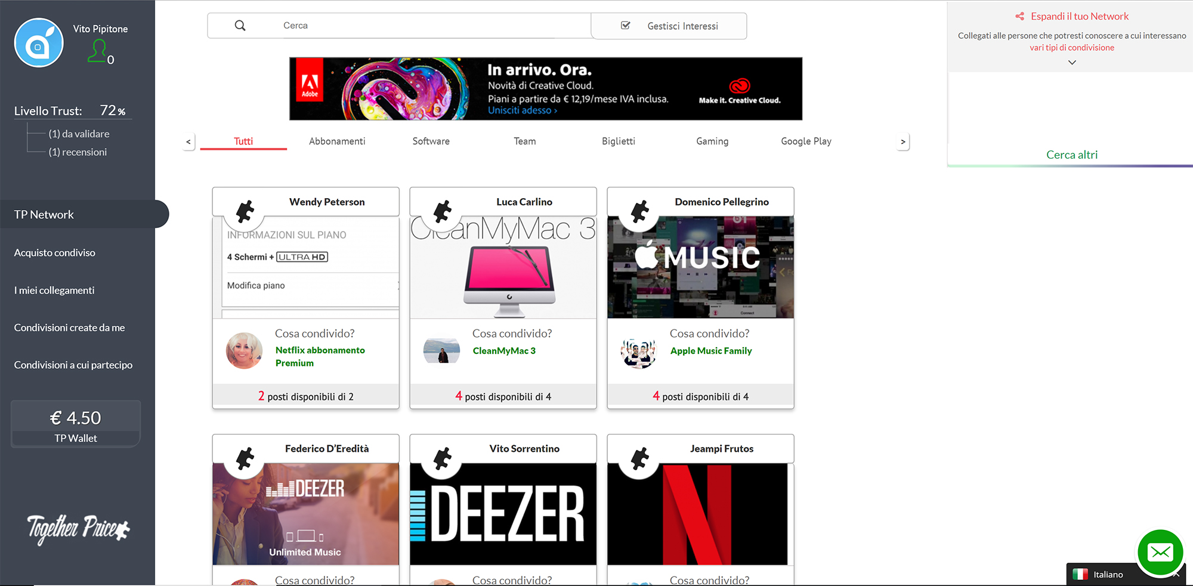Image resolution: width=1193 pixels, height=586 pixels.
Task: Click puzzle piece icon on Domenico Pellegrino card
Action: pyautogui.click(x=639, y=211)
